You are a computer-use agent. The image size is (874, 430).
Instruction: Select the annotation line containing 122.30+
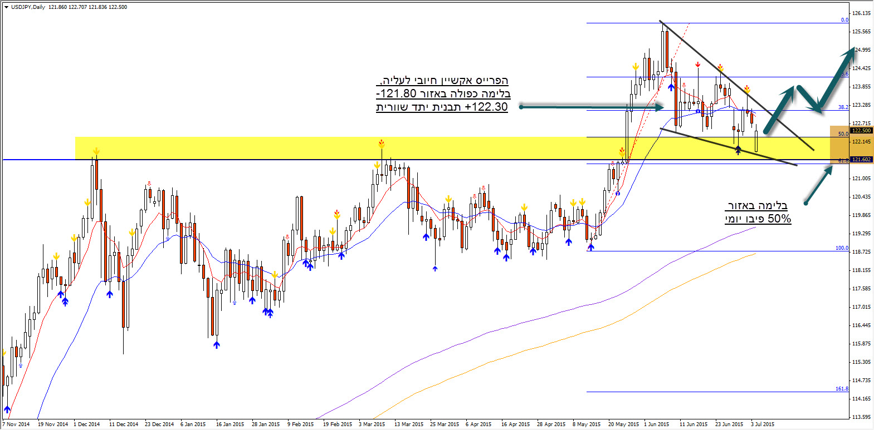click(x=442, y=107)
